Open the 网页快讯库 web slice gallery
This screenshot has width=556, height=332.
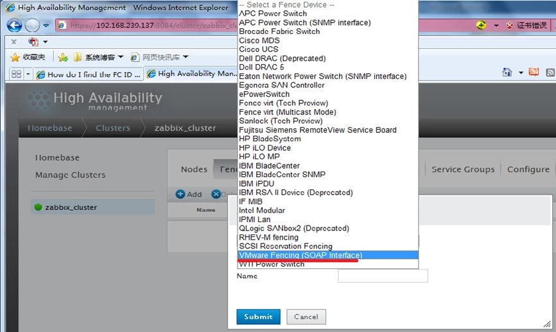(x=159, y=57)
